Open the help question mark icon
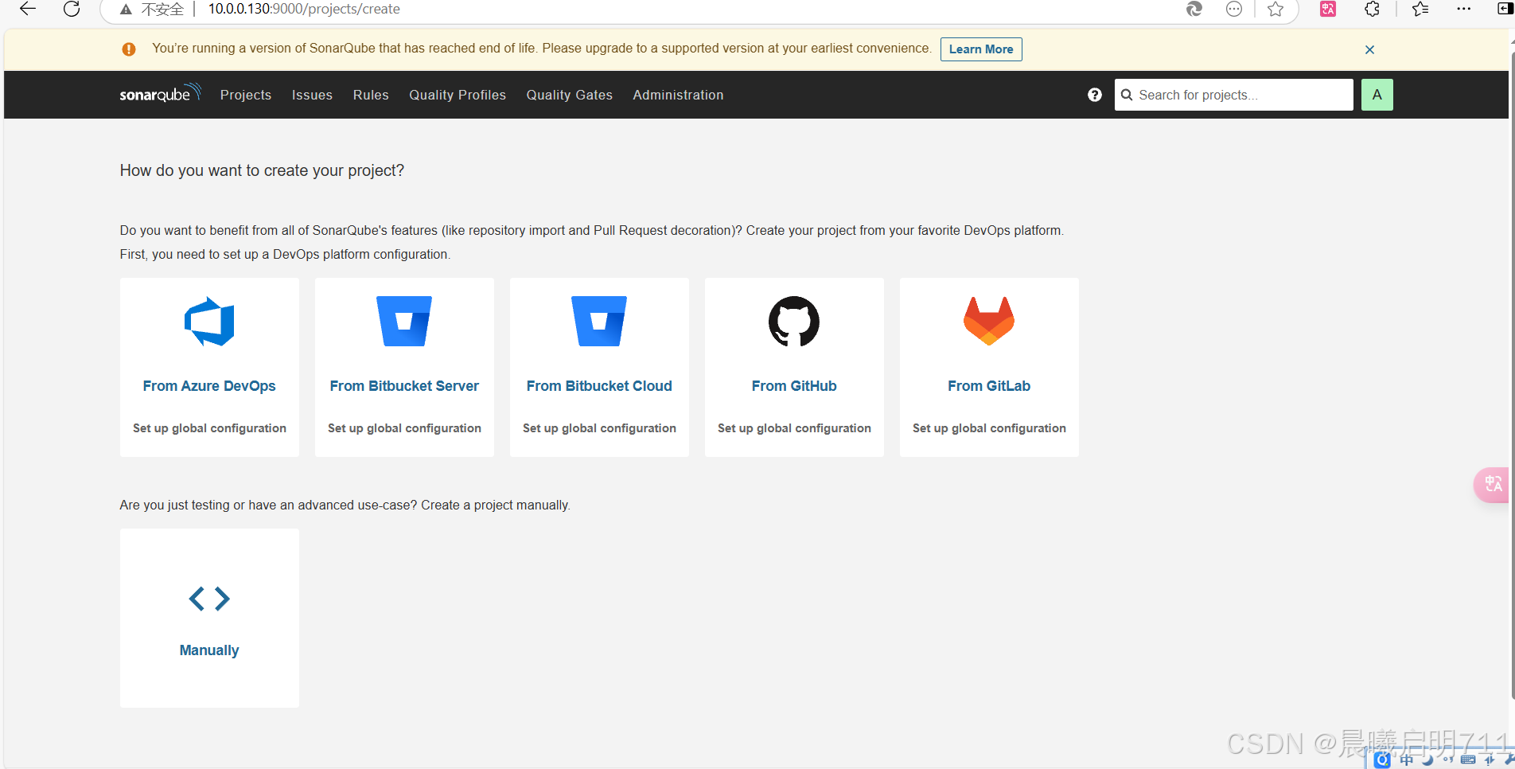The width and height of the screenshot is (1515, 769). 1095,95
